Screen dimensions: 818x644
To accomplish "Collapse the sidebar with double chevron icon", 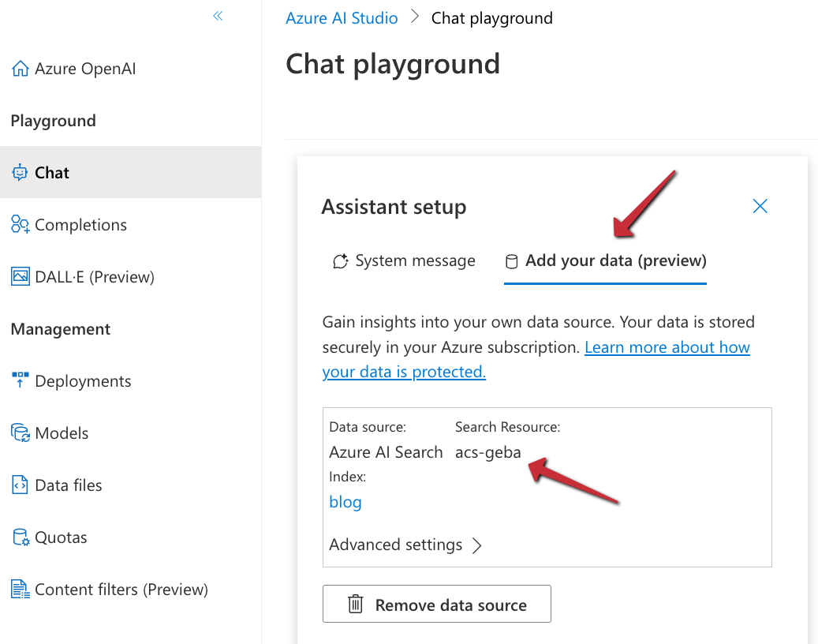I will coord(218,16).
